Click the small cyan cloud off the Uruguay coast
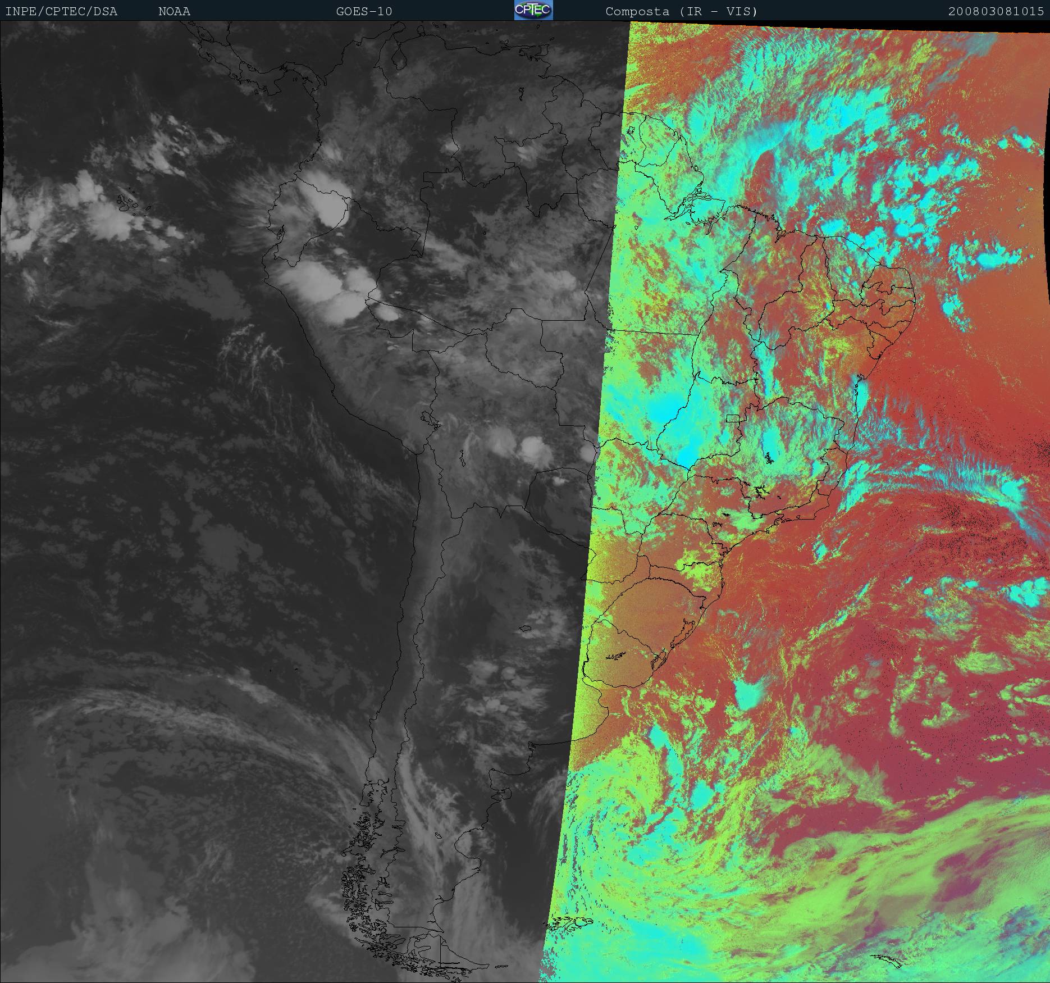This screenshot has width=1050, height=983. 748,694
